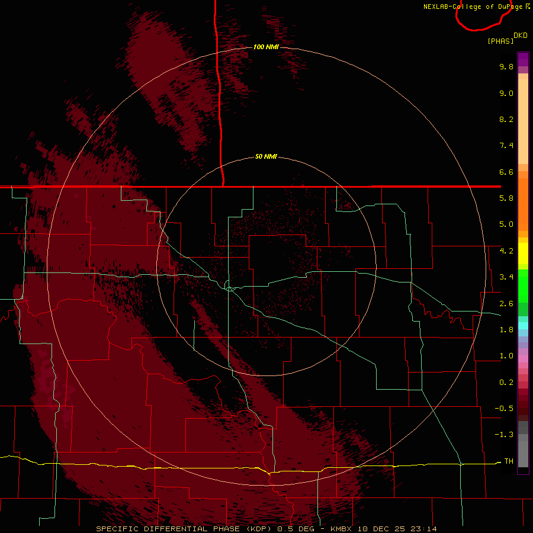Click the DKD label above the color scale

coord(521,36)
